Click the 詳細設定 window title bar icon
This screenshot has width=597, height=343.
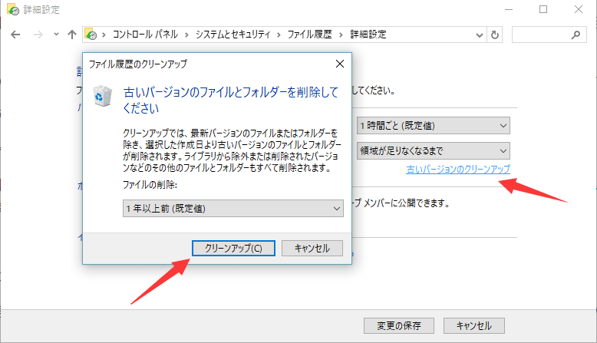(x=10, y=10)
